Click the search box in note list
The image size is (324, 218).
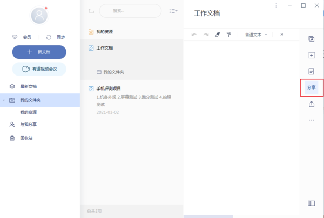click(130, 11)
